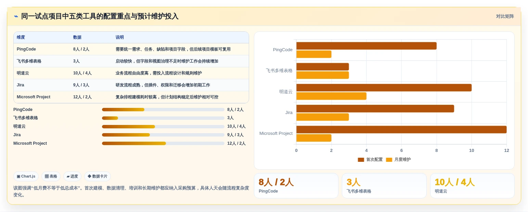528x212 pixels.
Task: Click the PingCode y-axis chart label
Action: 283,50
